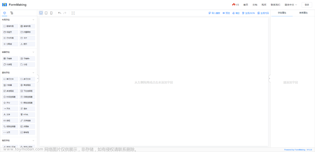Add a 卡片 card field
Viewport: 315px width, 152px height.
coord(27,38)
